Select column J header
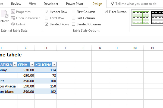The width and height of the screenshot is (163, 108). (x=83, y=48)
